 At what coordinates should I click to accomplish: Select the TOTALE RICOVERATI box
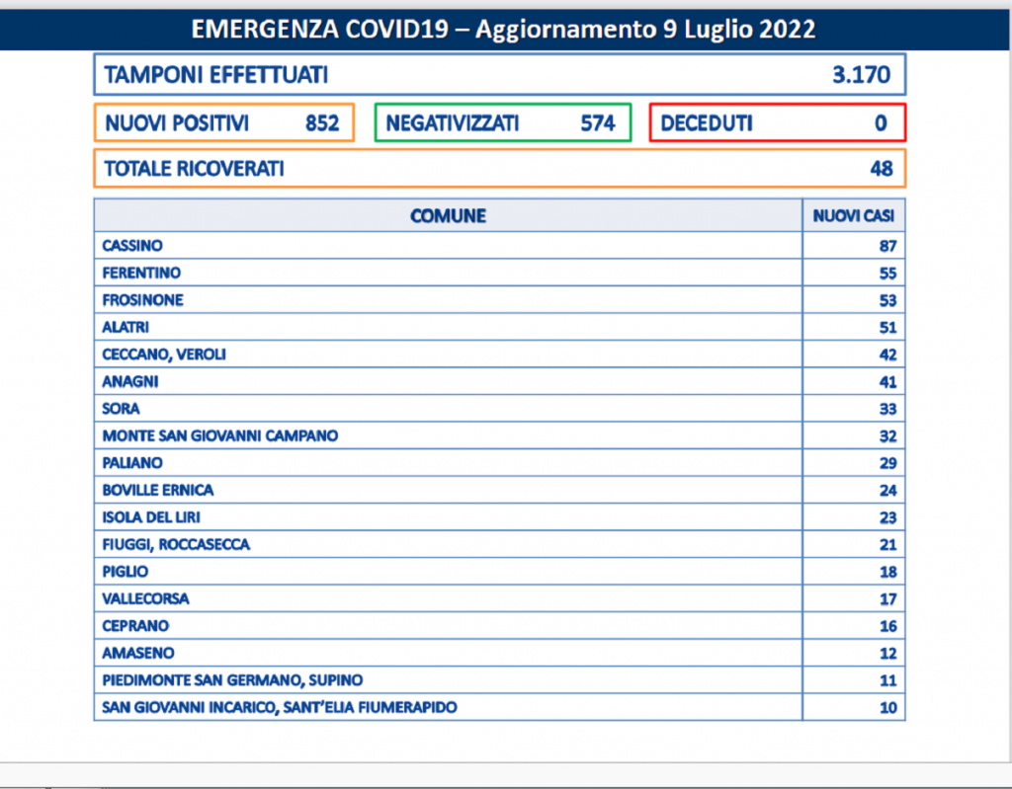pyautogui.click(x=499, y=169)
